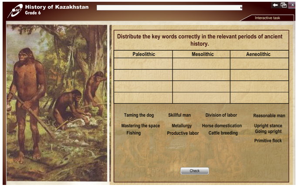Image resolution: width=298 pixels, height=188 pixels.
Task: Select the keyword 'Reasonable man'
Action: point(269,116)
